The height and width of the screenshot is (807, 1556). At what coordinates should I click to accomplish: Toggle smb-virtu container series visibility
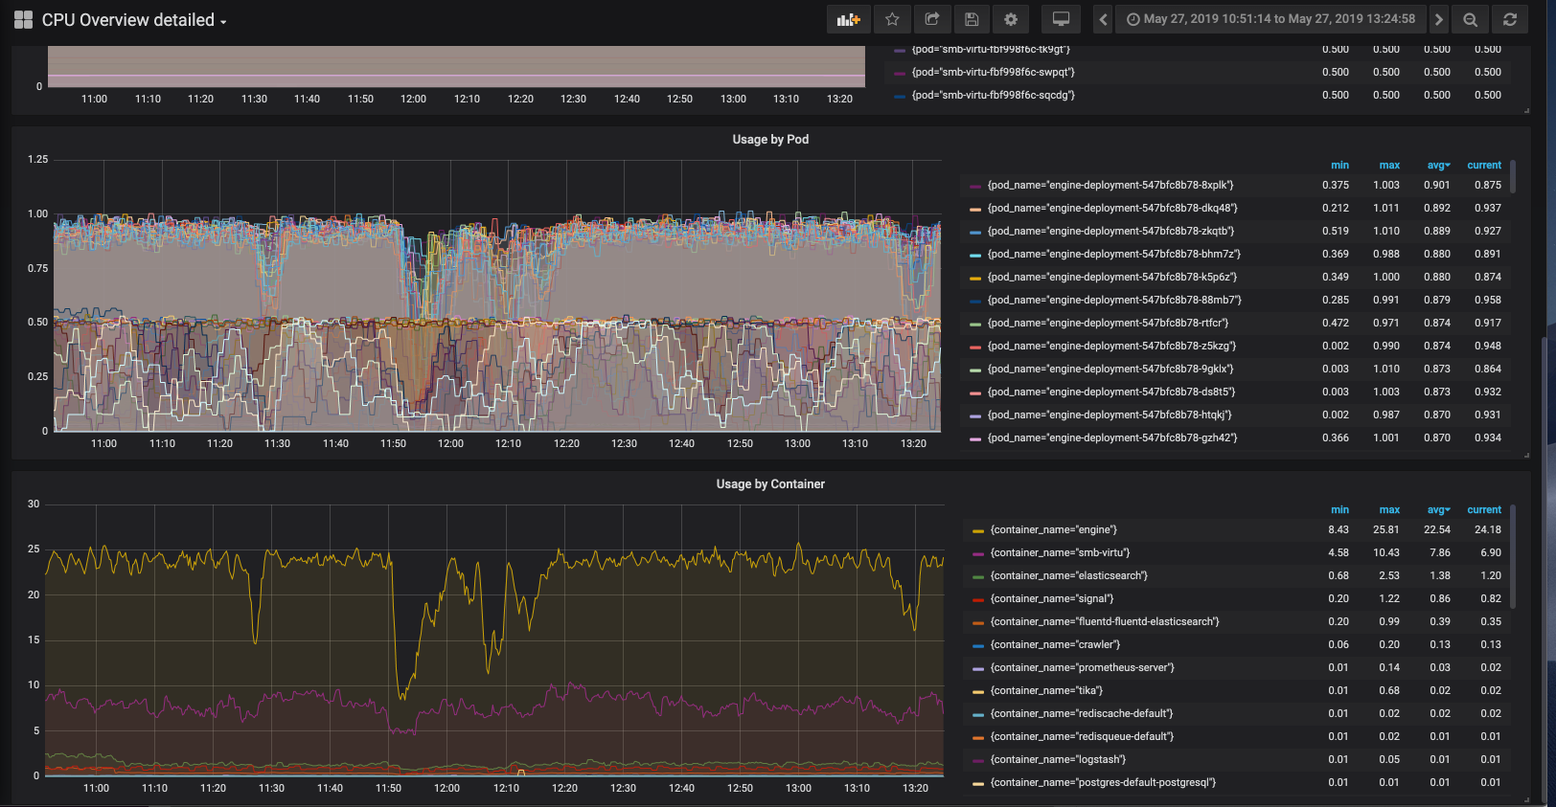click(1060, 552)
